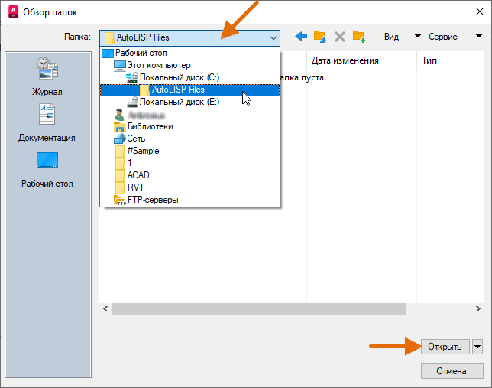Click the Отмена button
This screenshot has width=492, height=388.
click(452, 371)
